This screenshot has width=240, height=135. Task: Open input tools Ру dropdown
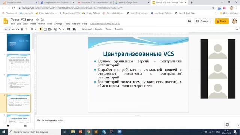click(76, 29)
